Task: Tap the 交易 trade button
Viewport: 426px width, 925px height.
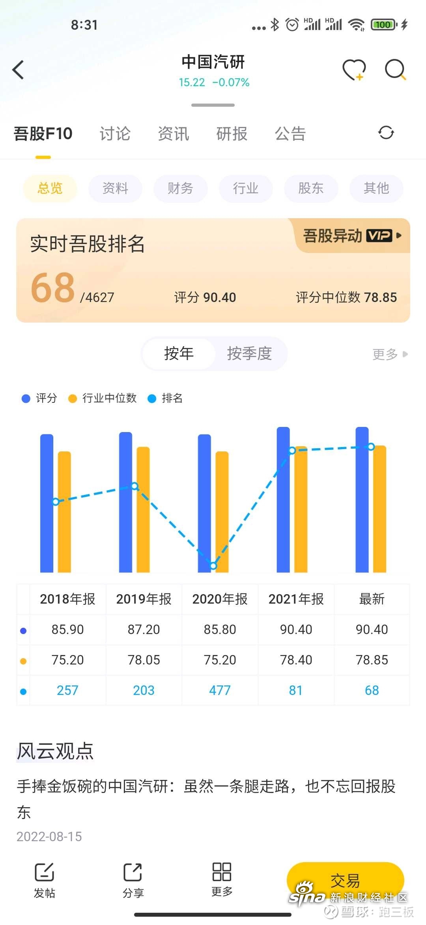Action: [x=345, y=881]
